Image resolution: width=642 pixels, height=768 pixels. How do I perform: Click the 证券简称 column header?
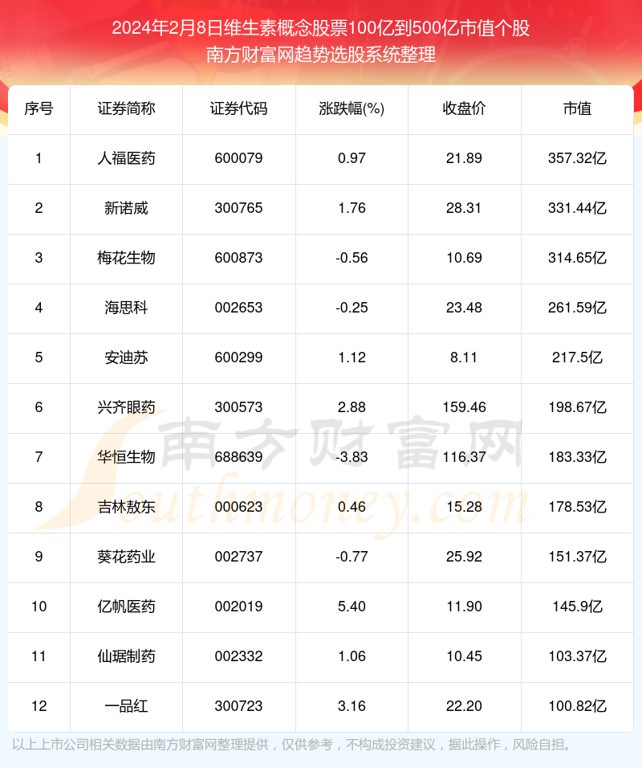coord(126,108)
